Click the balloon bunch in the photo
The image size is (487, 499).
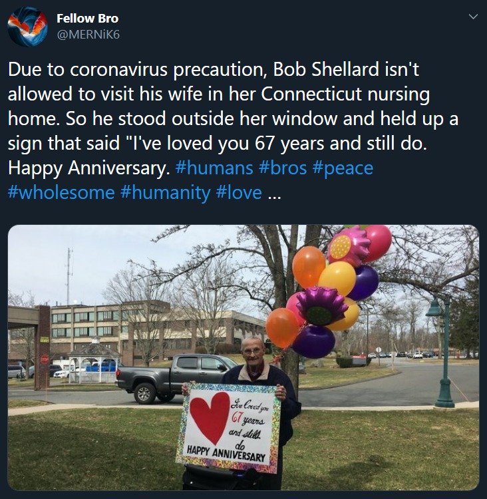tap(329, 291)
